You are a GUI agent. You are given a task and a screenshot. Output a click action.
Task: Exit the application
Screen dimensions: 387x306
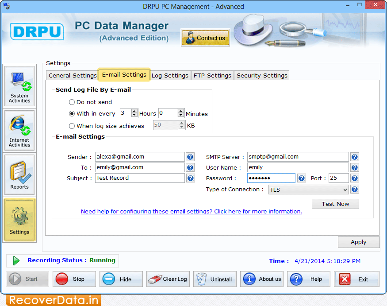click(x=356, y=279)
